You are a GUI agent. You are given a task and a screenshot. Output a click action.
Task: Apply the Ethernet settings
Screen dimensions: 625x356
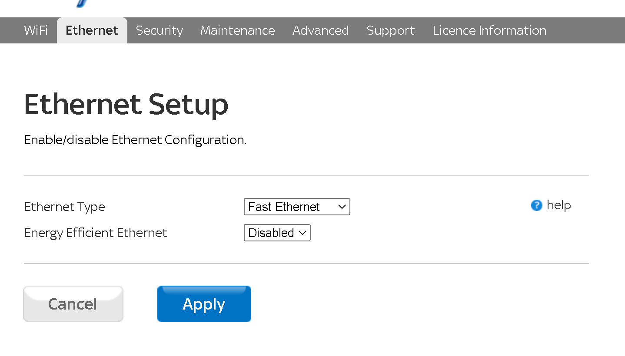tap(204, 304)
